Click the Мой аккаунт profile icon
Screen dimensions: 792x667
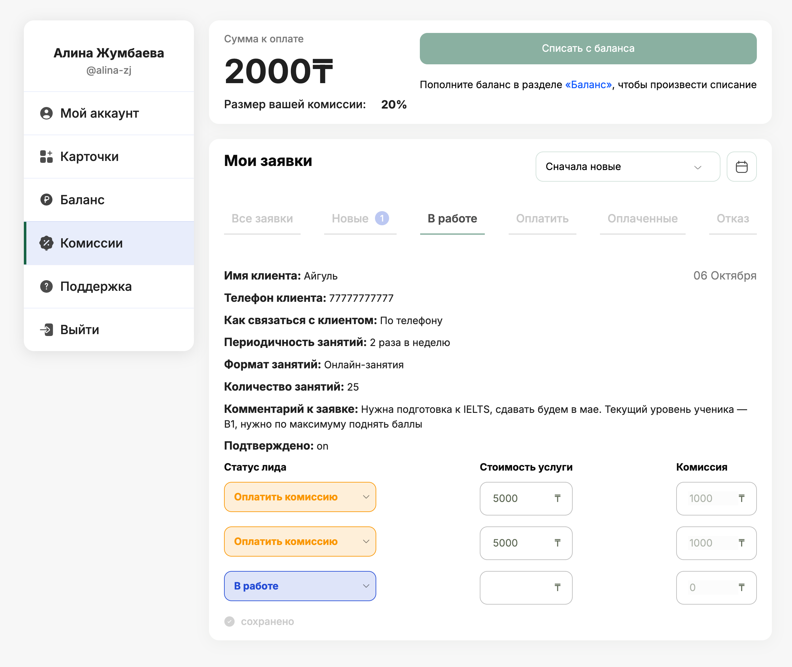tap(46, 114)
